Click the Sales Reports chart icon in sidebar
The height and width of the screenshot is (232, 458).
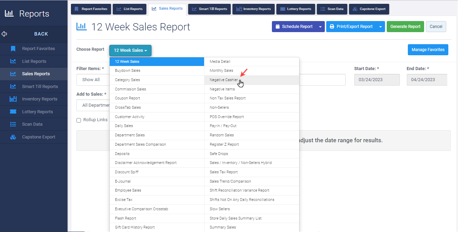click(x=13, y=74)
